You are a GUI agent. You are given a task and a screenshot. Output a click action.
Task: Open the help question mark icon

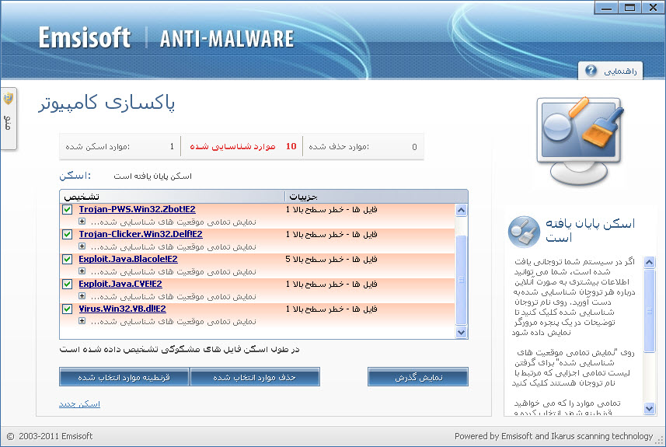591,71
